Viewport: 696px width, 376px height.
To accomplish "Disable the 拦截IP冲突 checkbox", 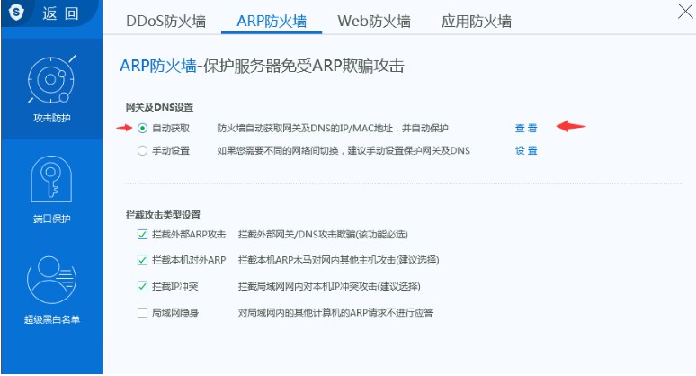I will coord(142,286).
